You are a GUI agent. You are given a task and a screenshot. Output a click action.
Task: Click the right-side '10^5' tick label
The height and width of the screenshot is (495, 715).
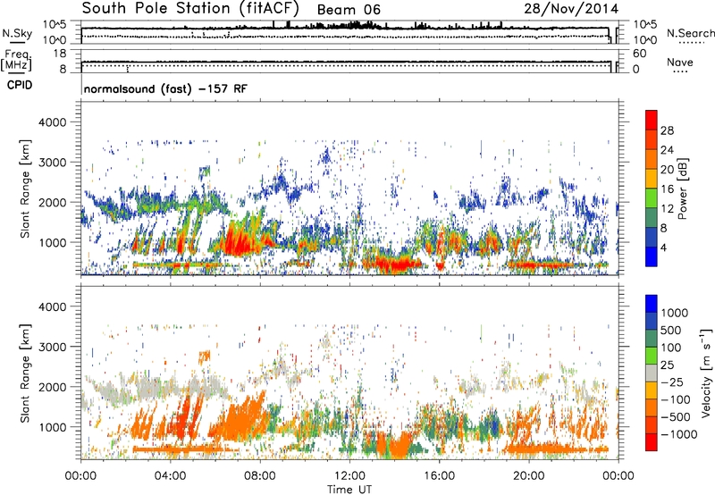pos(644,24)
